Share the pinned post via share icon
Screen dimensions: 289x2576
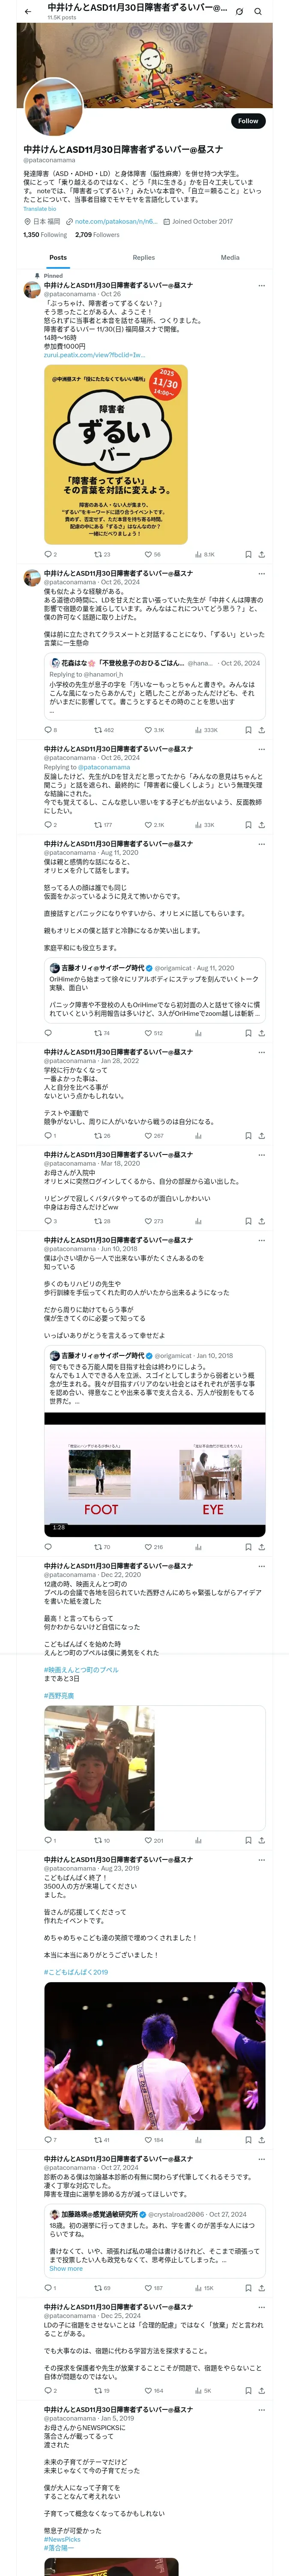point(261,554)
